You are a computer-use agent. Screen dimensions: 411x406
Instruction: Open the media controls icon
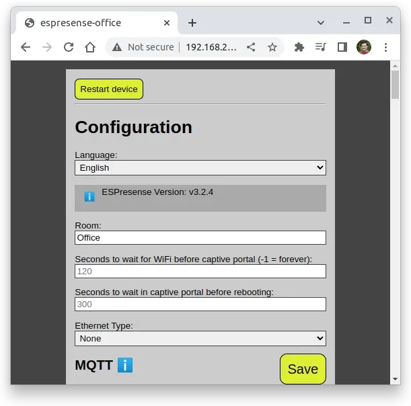pos(321,48)
